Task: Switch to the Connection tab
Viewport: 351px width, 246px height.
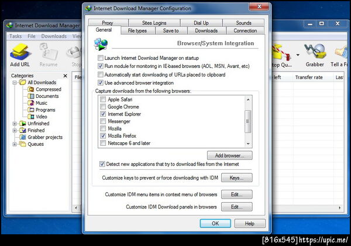Action: click(x=245, y=30)
